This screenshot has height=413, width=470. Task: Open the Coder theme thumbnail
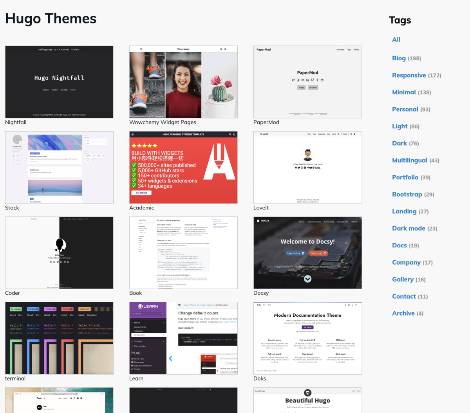[59, 253]
